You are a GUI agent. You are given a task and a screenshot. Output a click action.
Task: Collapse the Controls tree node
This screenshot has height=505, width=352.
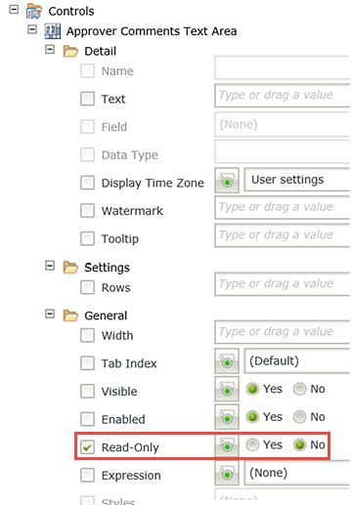14,10
